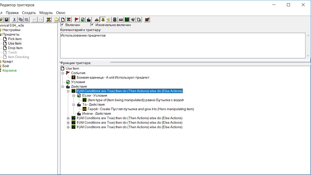Click comment box scrollbar down arrow
The image size is (311, 175).
click(308, 56)
